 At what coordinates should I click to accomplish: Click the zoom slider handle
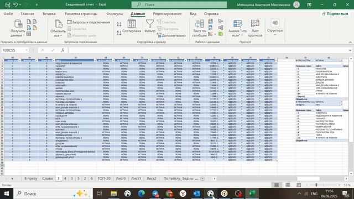316,185
